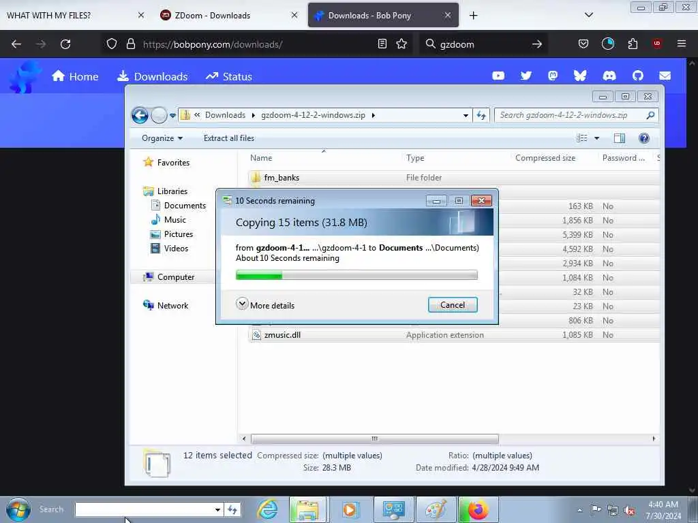Cancel the file copy operation

point(453,304)
